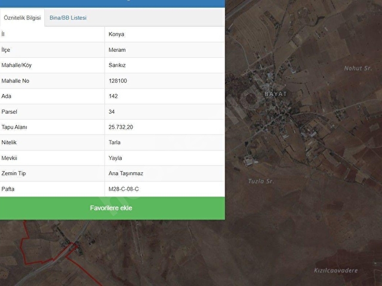Select the Mevkii value Yayla
382x286 pixels.
115,158
